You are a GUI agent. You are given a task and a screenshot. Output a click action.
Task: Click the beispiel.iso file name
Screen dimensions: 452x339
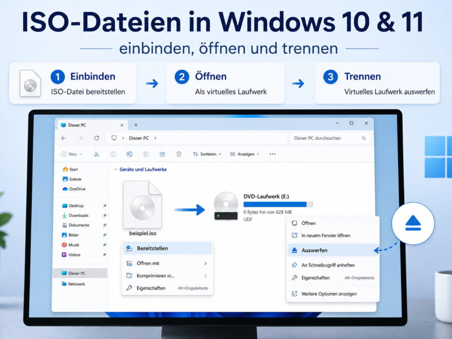143,233
